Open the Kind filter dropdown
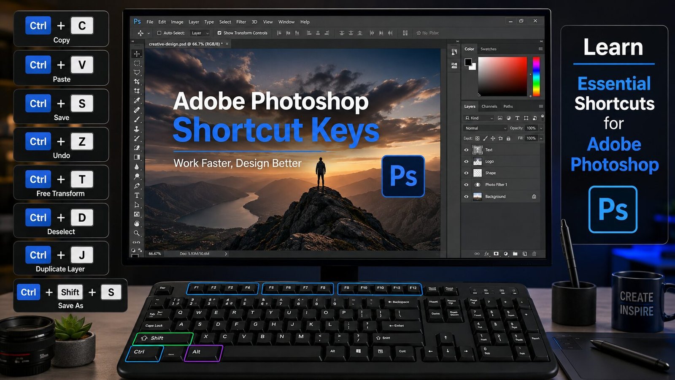675x380 pixels. pyautogui.click(x=479, y=118)
